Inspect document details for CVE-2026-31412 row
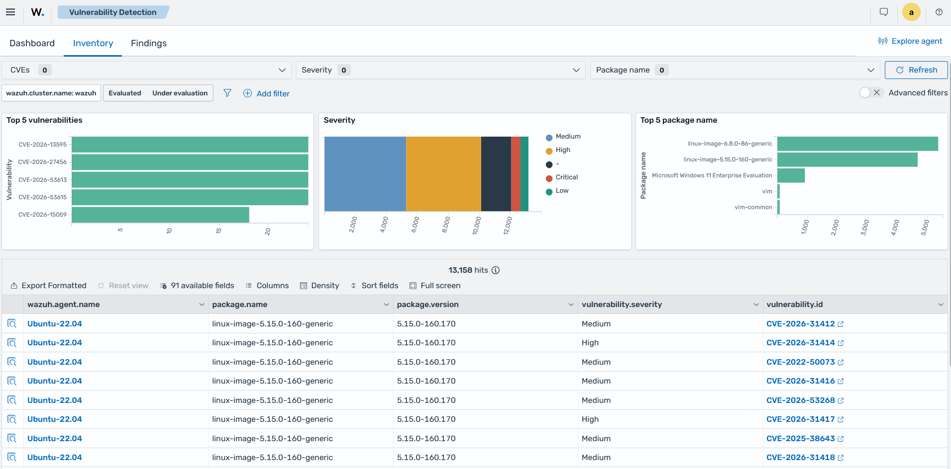This screenshot has height=469, width=951. coord(12,323)
